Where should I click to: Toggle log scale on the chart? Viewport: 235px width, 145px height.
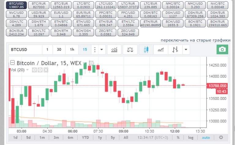[191, 137]
